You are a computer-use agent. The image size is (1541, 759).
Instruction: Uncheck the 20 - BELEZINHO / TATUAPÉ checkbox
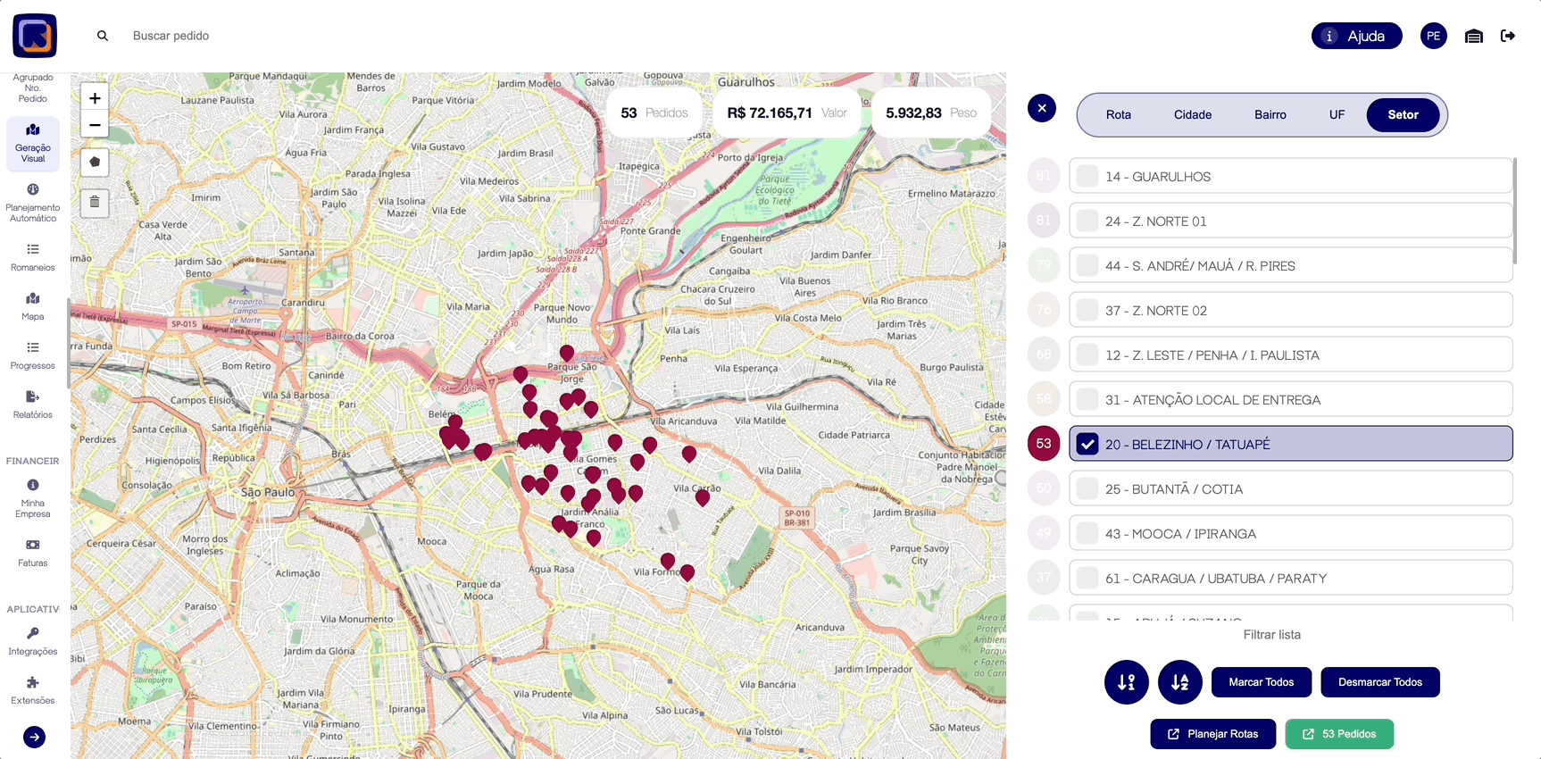(x=1087, y=444)
